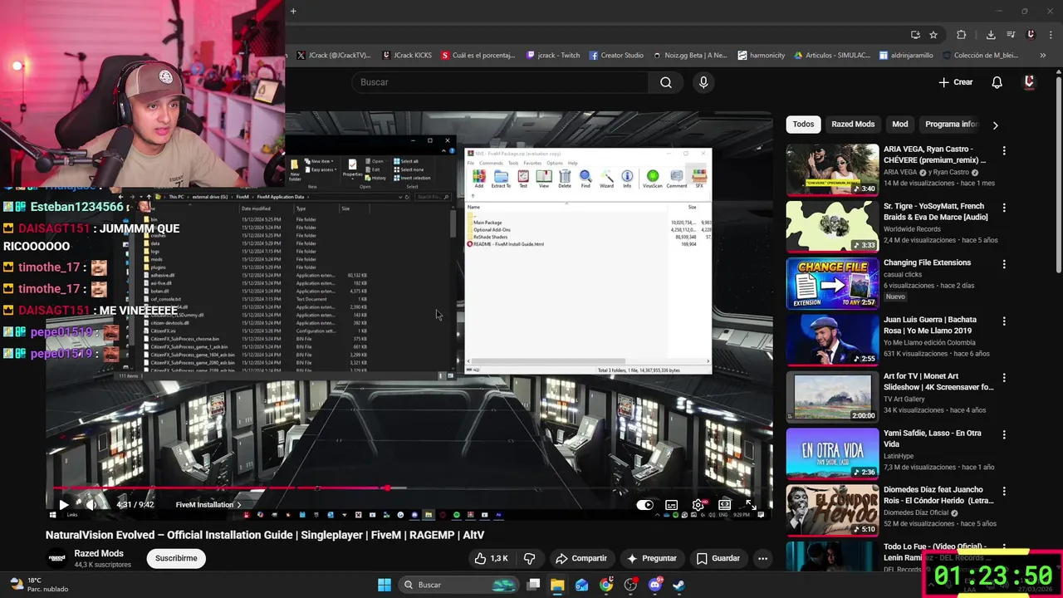Toggle theater mode in the player

click(x=725, y=504)
